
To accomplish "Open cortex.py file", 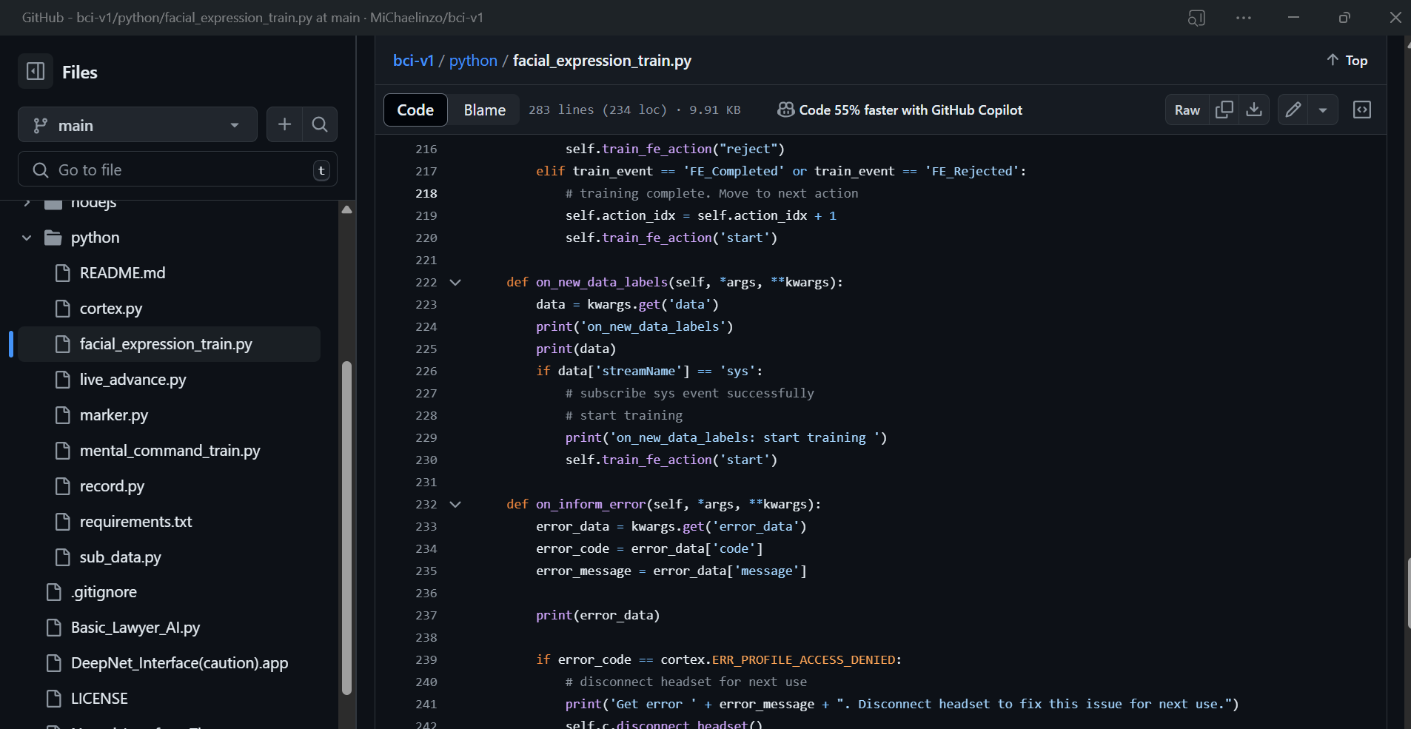I will [111, 309].
